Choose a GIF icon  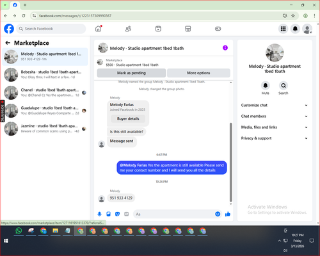pyautogui.click(x=126, y=214)
